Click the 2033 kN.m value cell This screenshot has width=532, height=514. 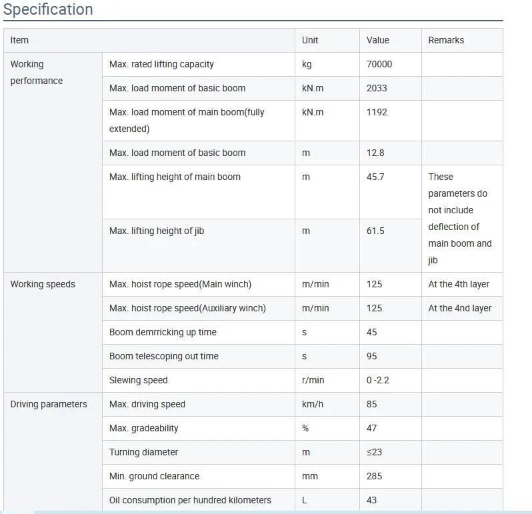coord(391,88)
